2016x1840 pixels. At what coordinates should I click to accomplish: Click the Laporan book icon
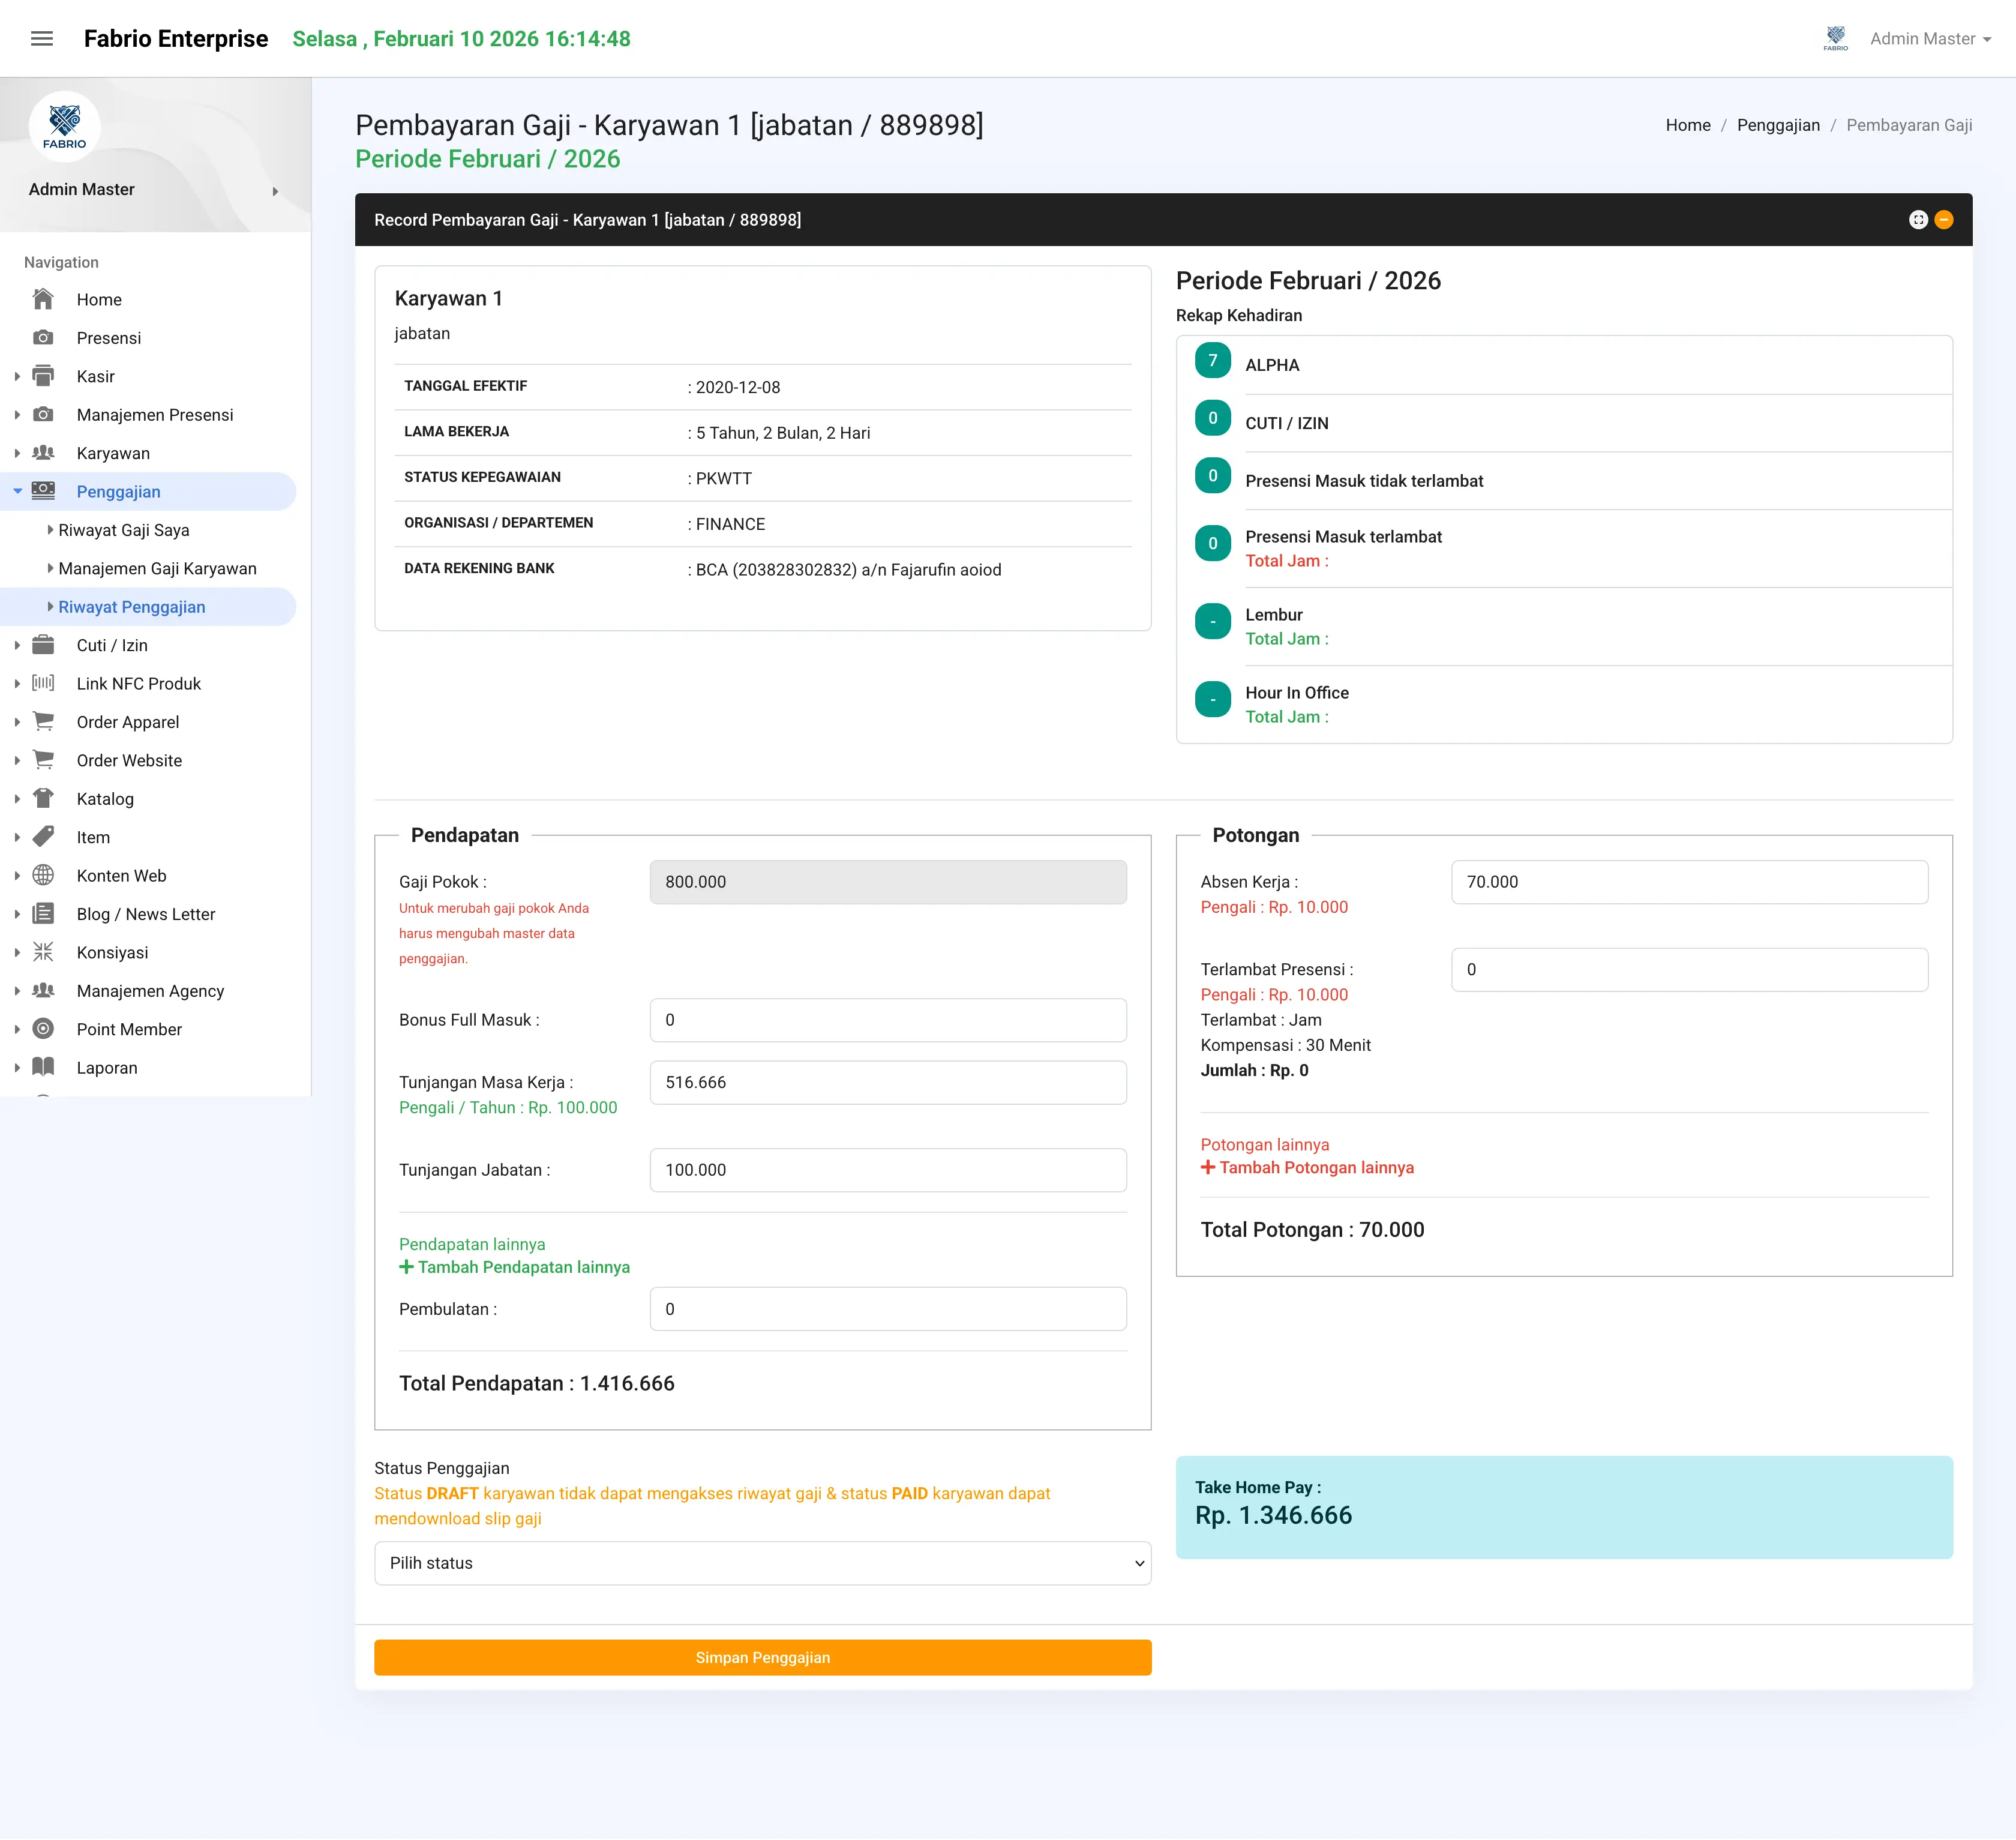point(43,1067)
